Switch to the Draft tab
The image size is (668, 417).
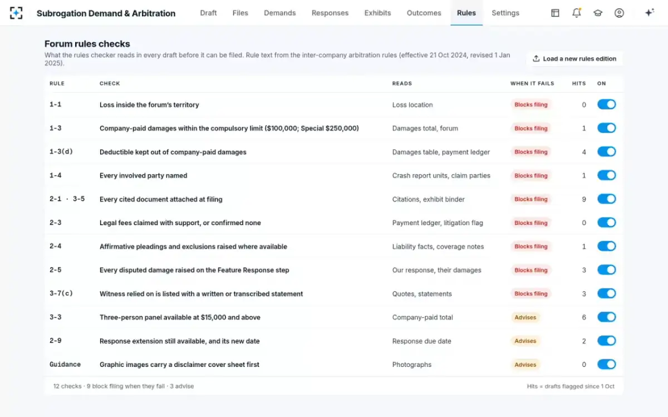tap(208, 13)
